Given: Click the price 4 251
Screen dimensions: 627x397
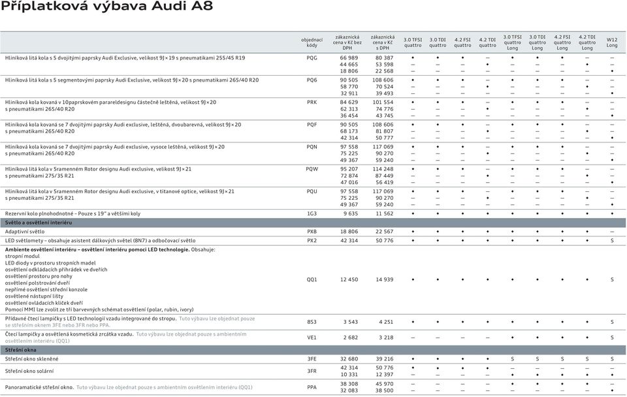Looking at the screenshot, I should pyautogui.click(x=386, y=323).
